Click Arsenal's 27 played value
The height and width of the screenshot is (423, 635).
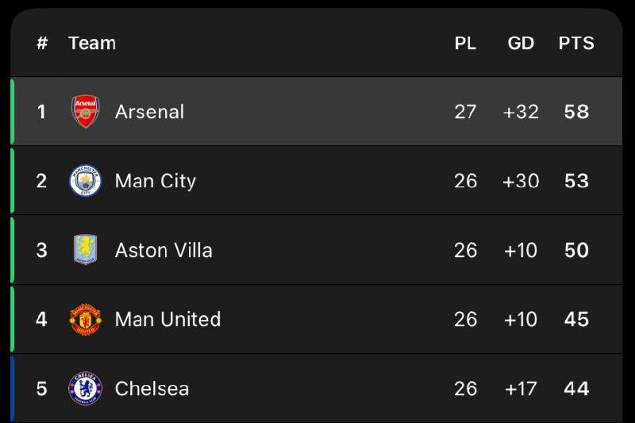point(465,112)
